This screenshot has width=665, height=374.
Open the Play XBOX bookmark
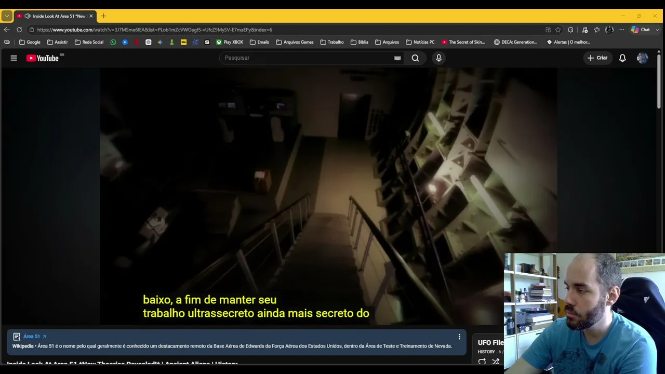pyautogui.click(x=230, y=42)
